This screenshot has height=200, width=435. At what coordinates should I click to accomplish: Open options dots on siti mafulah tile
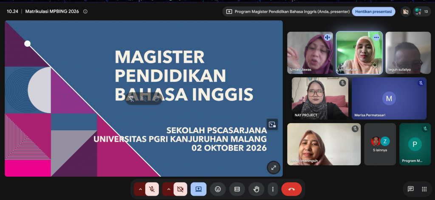[x=376, y=37]
